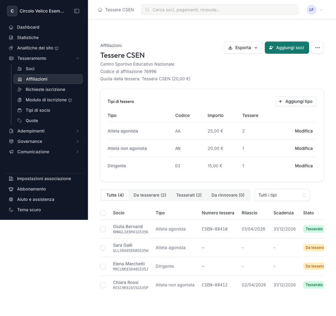Screen dimensions: 336x316
Task: Click the organization logo letter C
Action: click(x=12, y=11)
